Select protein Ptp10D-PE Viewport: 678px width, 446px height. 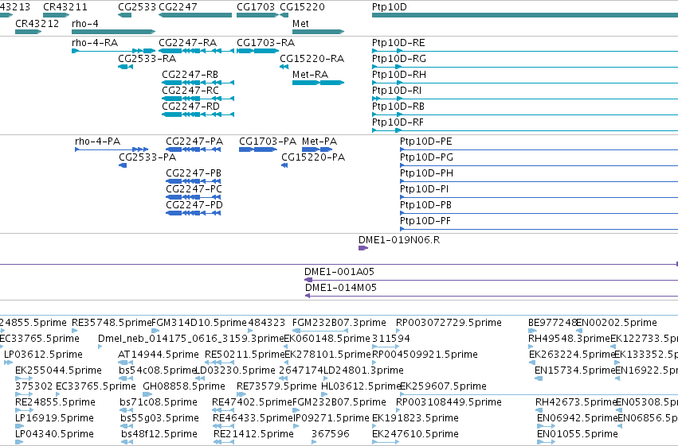[426, 141]
